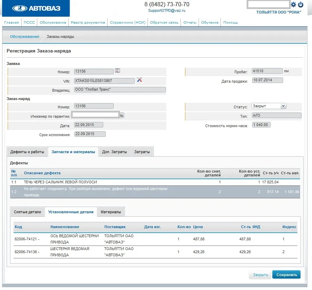Open the Затраты tab

pyautogui.click(x=142, y=152)
